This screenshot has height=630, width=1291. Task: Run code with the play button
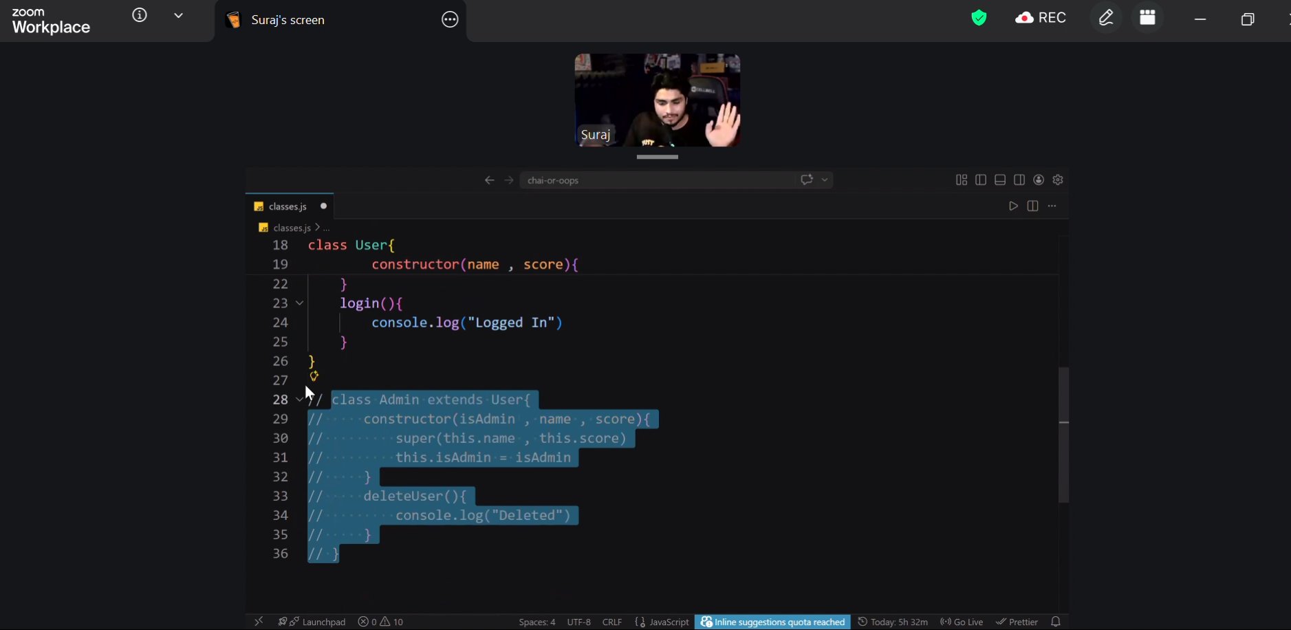click(x=1013, y=206)
